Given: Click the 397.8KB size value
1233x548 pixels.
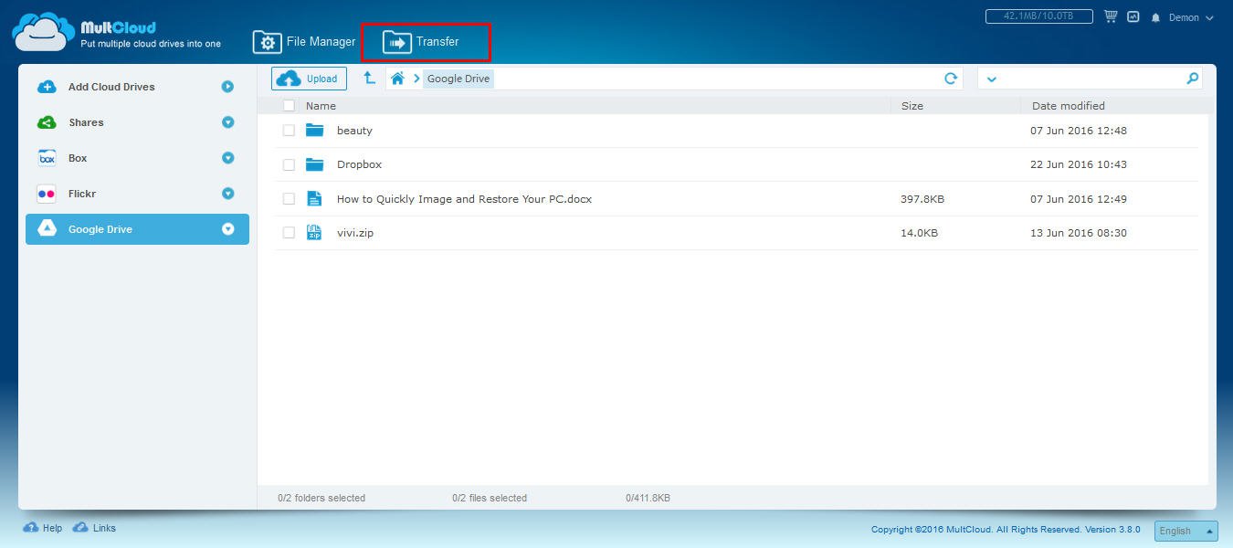Looking at the screenshot, I should point(922,199).
